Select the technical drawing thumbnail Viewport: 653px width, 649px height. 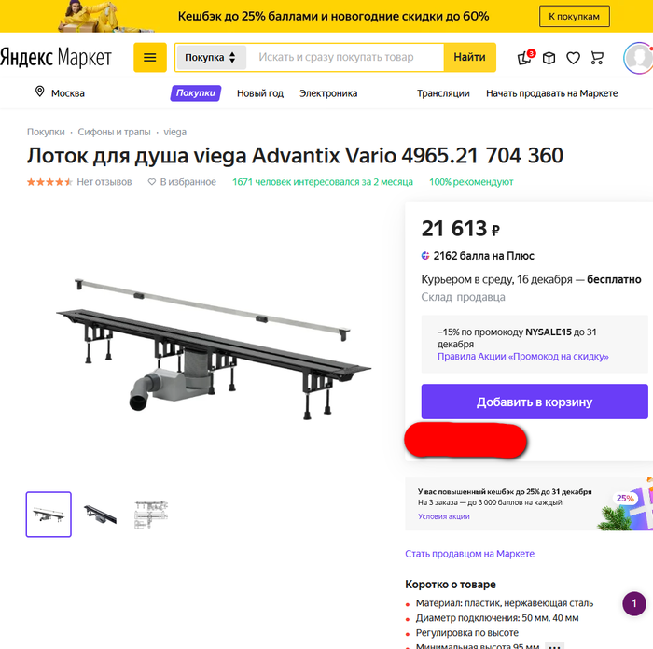(x=151, y=515)
